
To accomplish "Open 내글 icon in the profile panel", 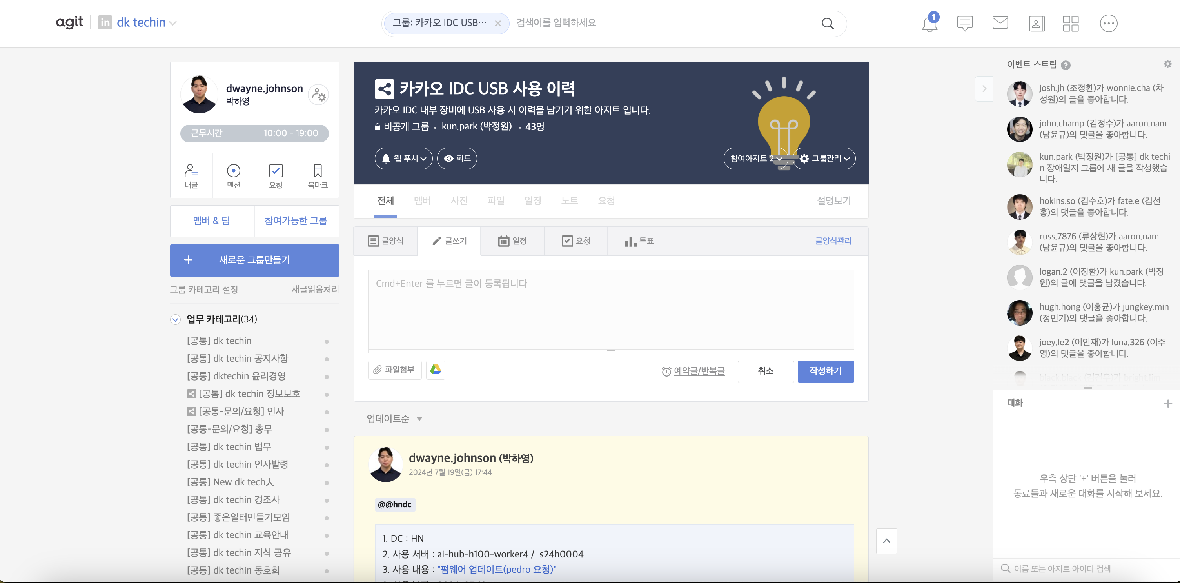I will pos(191,175).
